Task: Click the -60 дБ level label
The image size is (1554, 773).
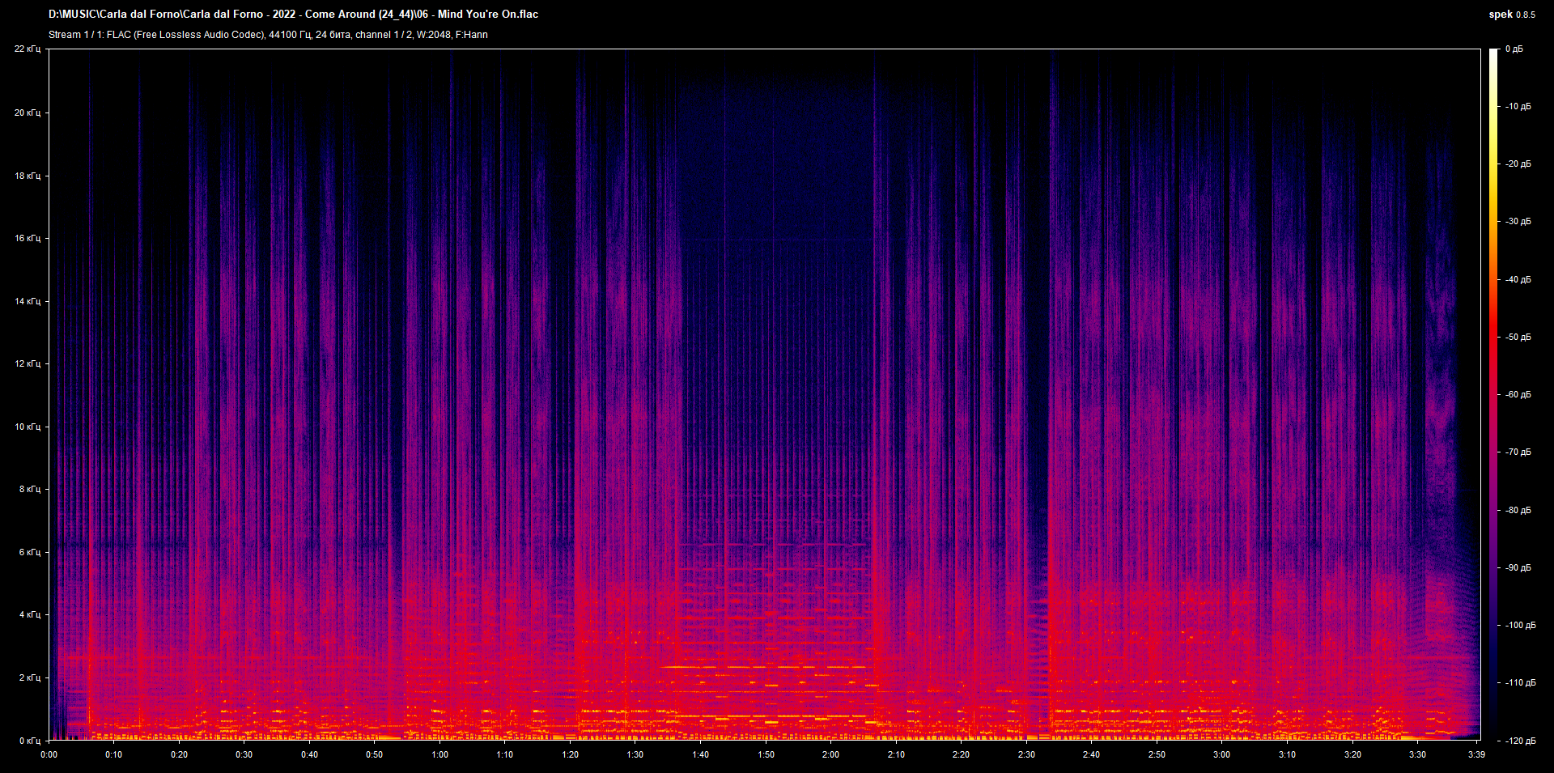Action: (1518, 395)
